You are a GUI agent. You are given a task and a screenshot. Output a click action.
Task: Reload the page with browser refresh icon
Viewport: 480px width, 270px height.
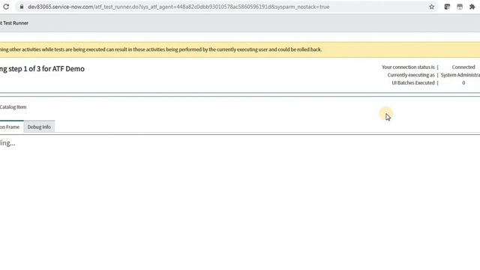6,7
